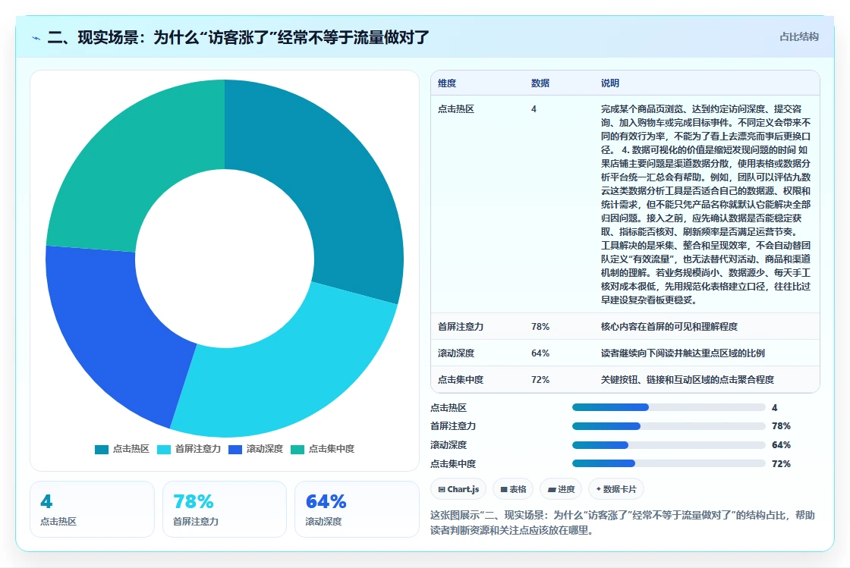This screenshot has width=850, height=568.
Task: Click the 核心内容在首屏的可见和理解程度 description
Action: click(669, 327)
